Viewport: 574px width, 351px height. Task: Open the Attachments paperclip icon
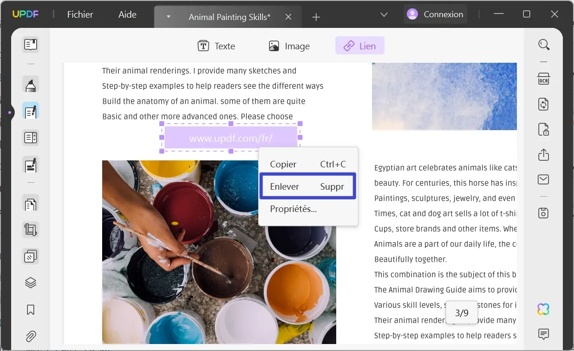point(31,336)
